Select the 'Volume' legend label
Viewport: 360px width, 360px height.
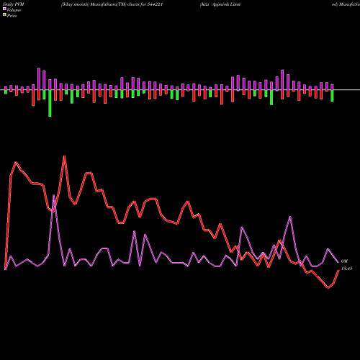(x=14, y=10)
